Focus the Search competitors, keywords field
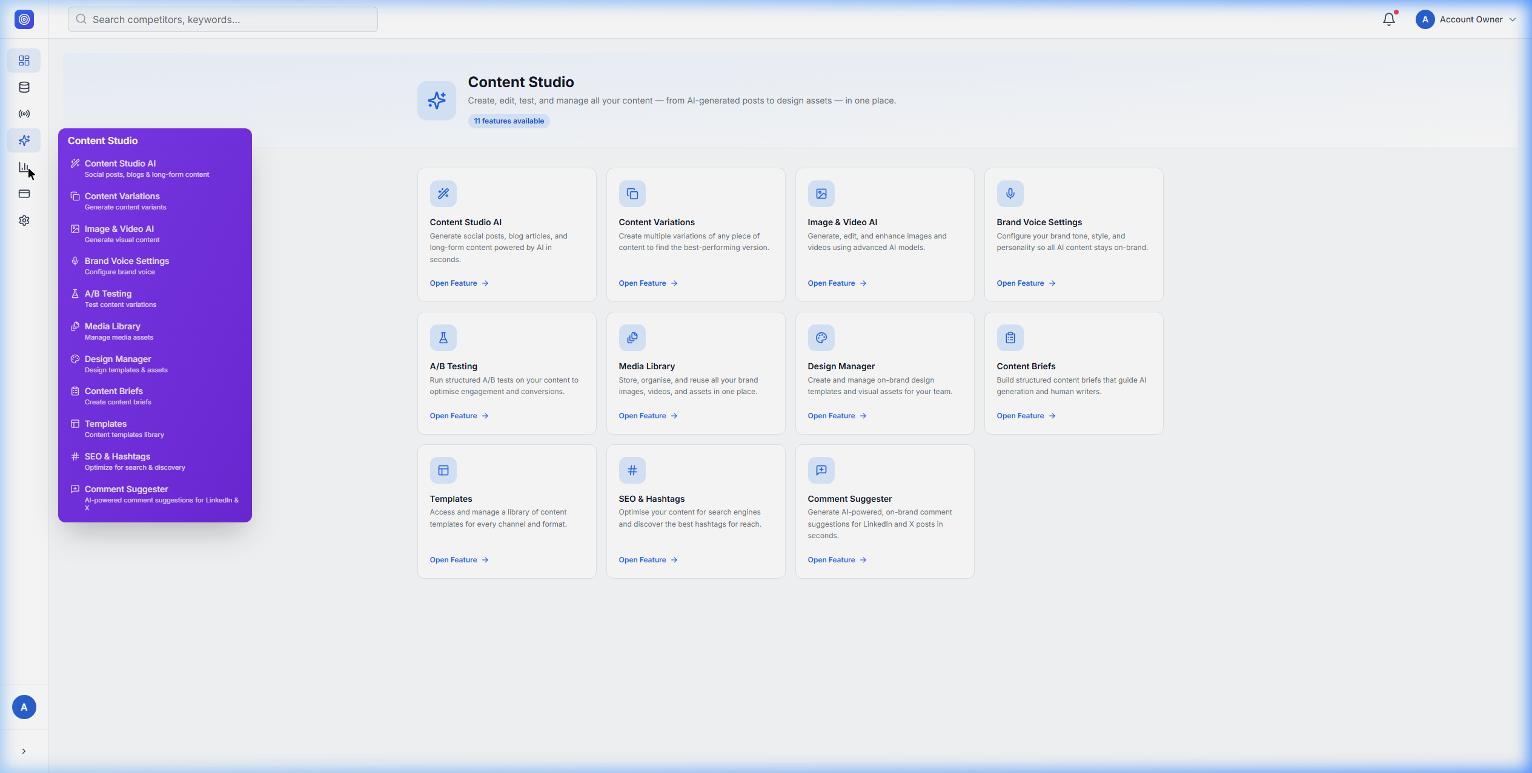 [x=223, y=19]
